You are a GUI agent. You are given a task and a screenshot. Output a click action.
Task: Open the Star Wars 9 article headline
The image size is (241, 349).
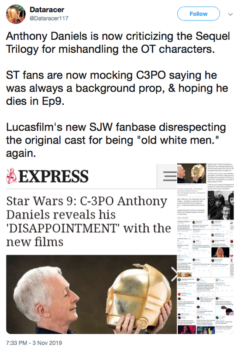click(x=89, y=221)
